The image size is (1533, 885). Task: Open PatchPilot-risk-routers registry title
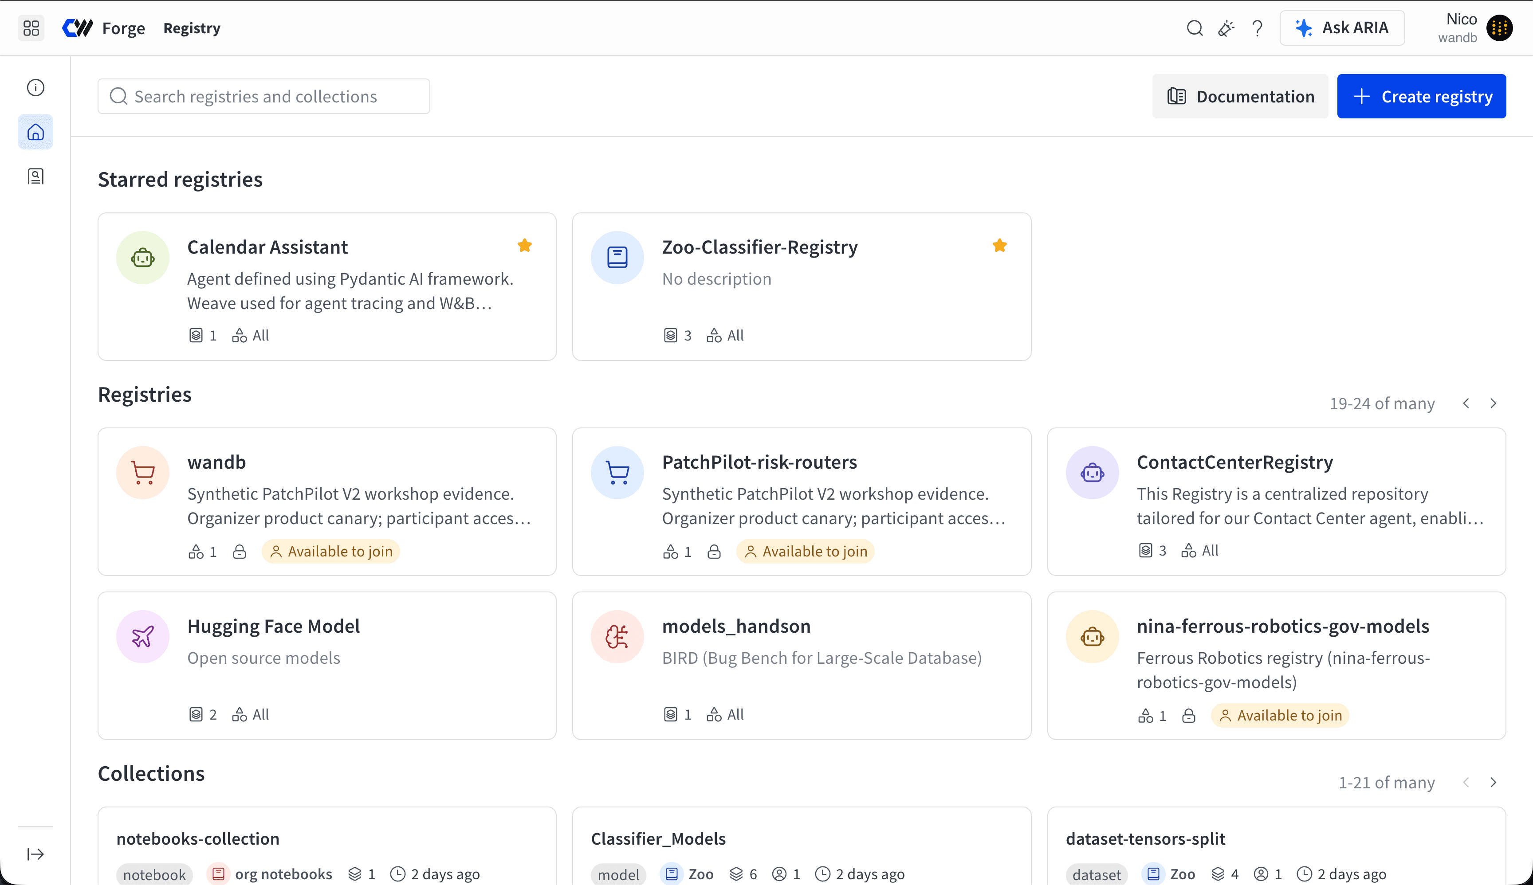[759, 462]
